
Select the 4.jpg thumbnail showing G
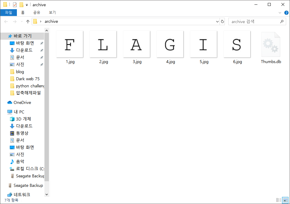[170, 44]
